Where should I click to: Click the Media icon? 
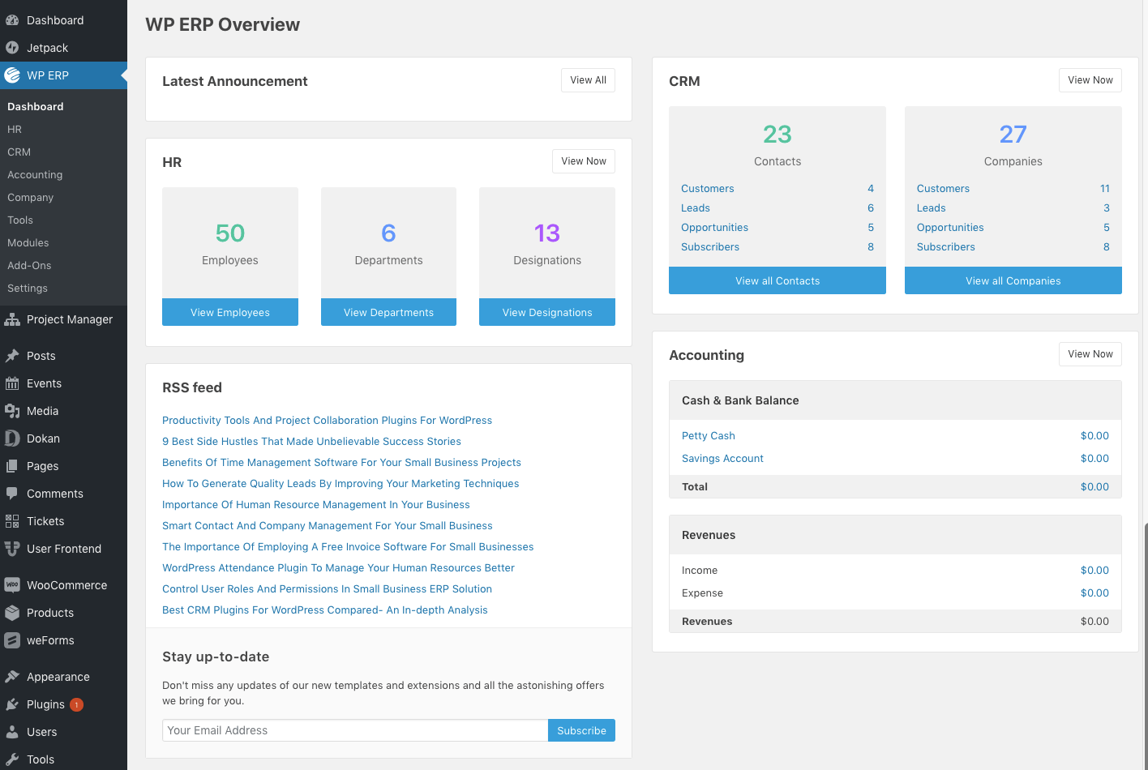[12, 411]
